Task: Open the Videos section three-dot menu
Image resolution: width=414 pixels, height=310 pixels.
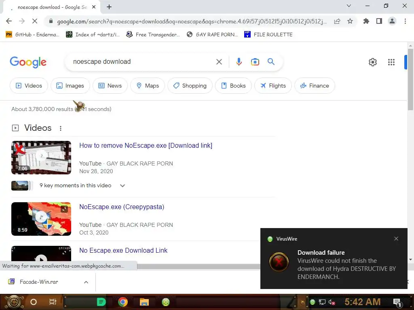Action: pos(61,128)
